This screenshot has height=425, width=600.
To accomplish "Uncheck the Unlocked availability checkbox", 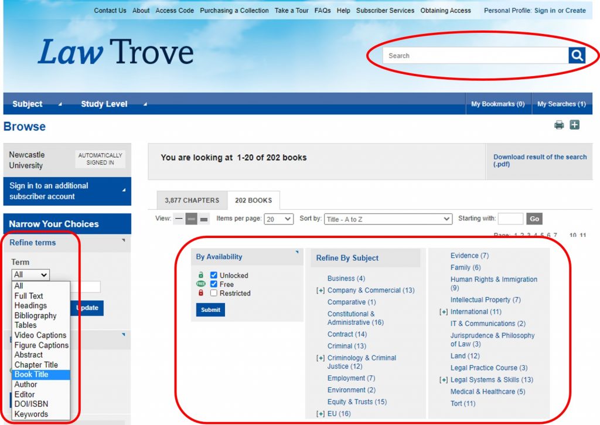I will tap(214, 275).
